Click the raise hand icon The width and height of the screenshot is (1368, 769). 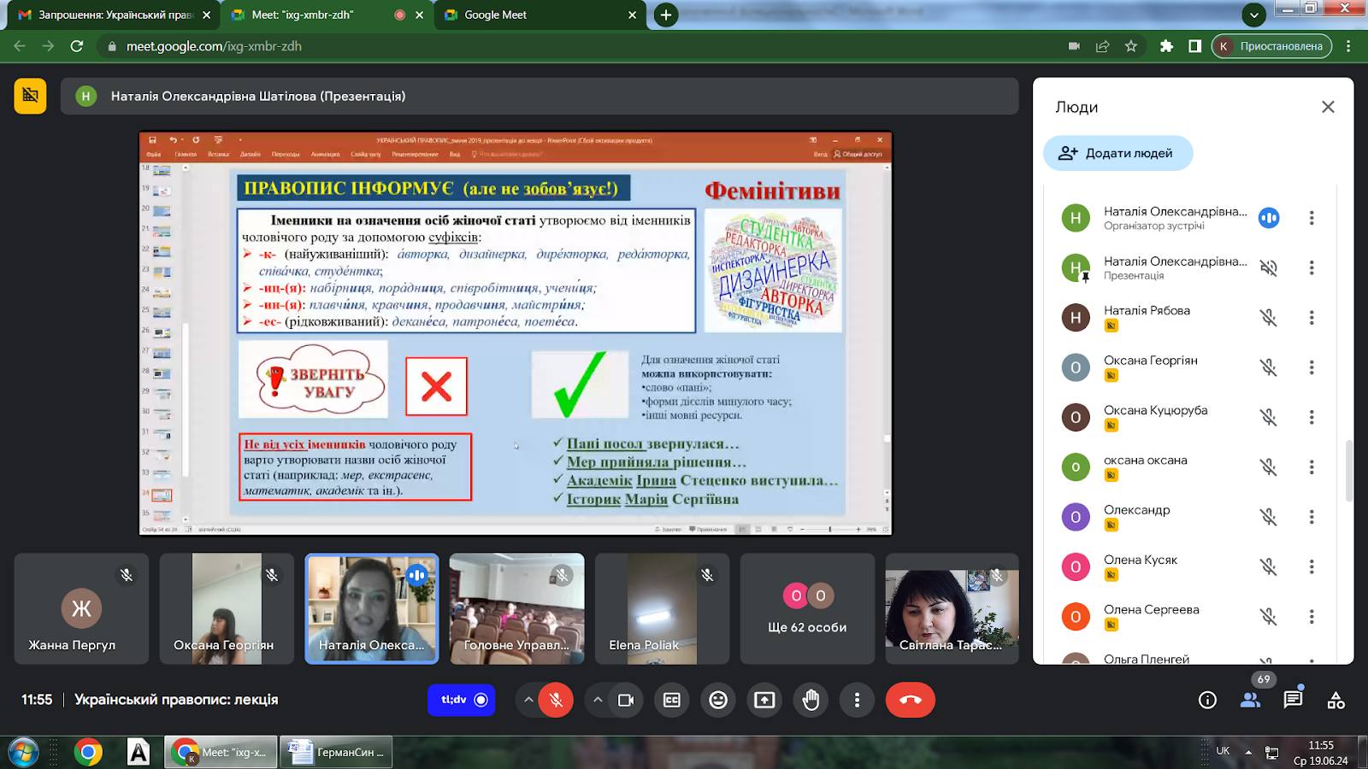[811, 700]
